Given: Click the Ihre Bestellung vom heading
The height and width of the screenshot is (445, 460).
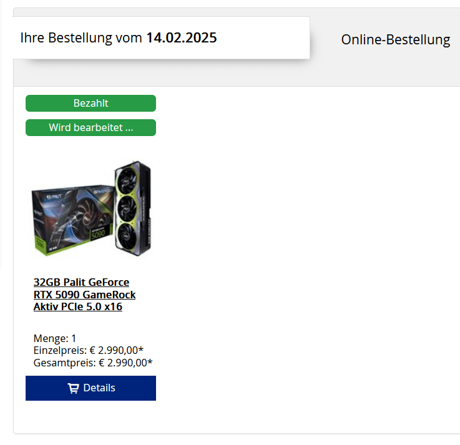Looking at the screenshot, I should [x=81, y=38].
